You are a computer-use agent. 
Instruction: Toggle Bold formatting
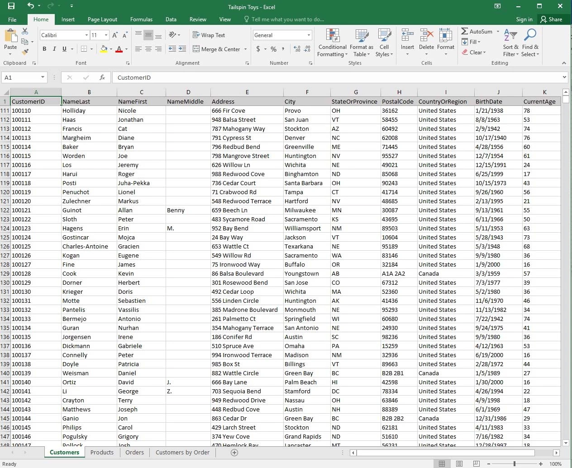click(44, 49)
